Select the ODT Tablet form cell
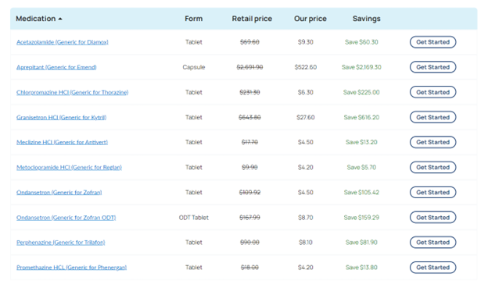Image resolution: width=488 pixels, height=284 pixels. click(194, 218)
